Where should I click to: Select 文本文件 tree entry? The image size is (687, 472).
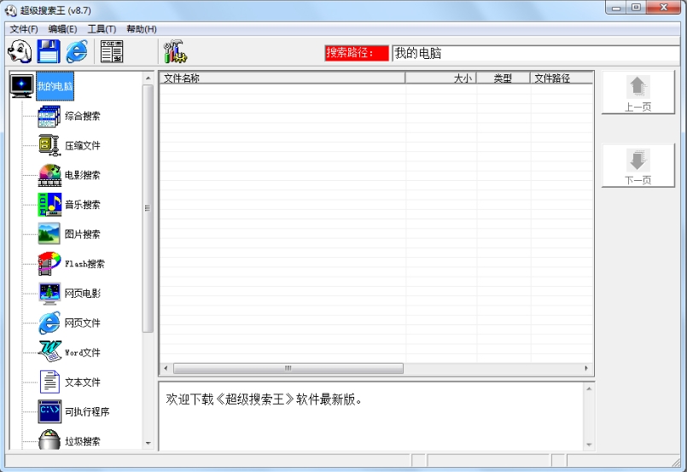point(83,382)
